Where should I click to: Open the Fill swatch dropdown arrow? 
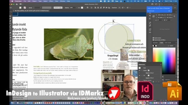point(22,8)
